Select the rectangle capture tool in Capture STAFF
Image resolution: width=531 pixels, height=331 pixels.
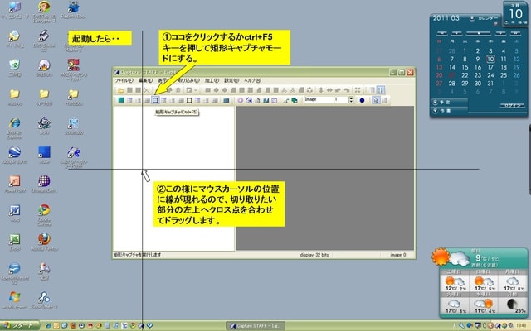pyautogui.click(x=155, y=100)
